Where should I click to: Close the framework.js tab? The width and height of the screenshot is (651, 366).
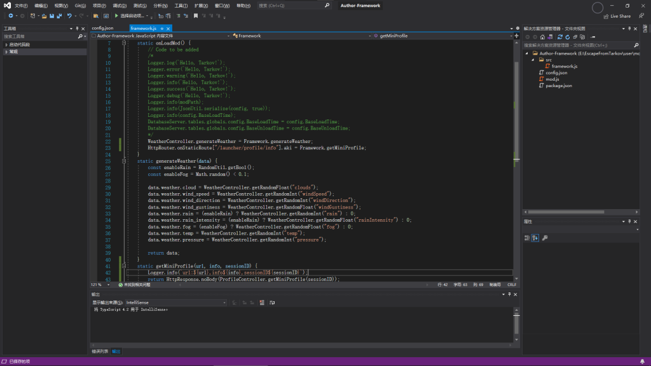click(x=168, y=29)
